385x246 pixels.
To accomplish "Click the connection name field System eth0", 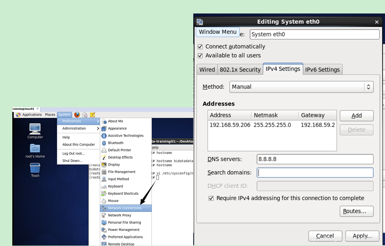I will [314, 35].
